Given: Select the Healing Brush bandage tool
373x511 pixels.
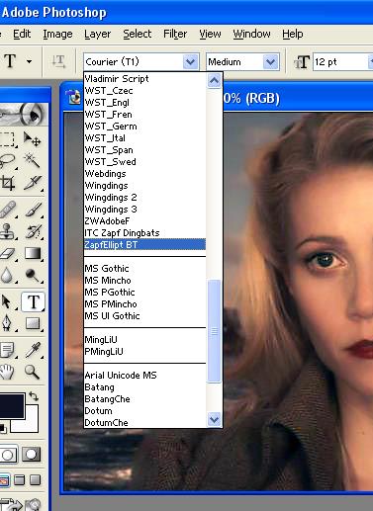Looking at the screenshot, I should point(8,209).
